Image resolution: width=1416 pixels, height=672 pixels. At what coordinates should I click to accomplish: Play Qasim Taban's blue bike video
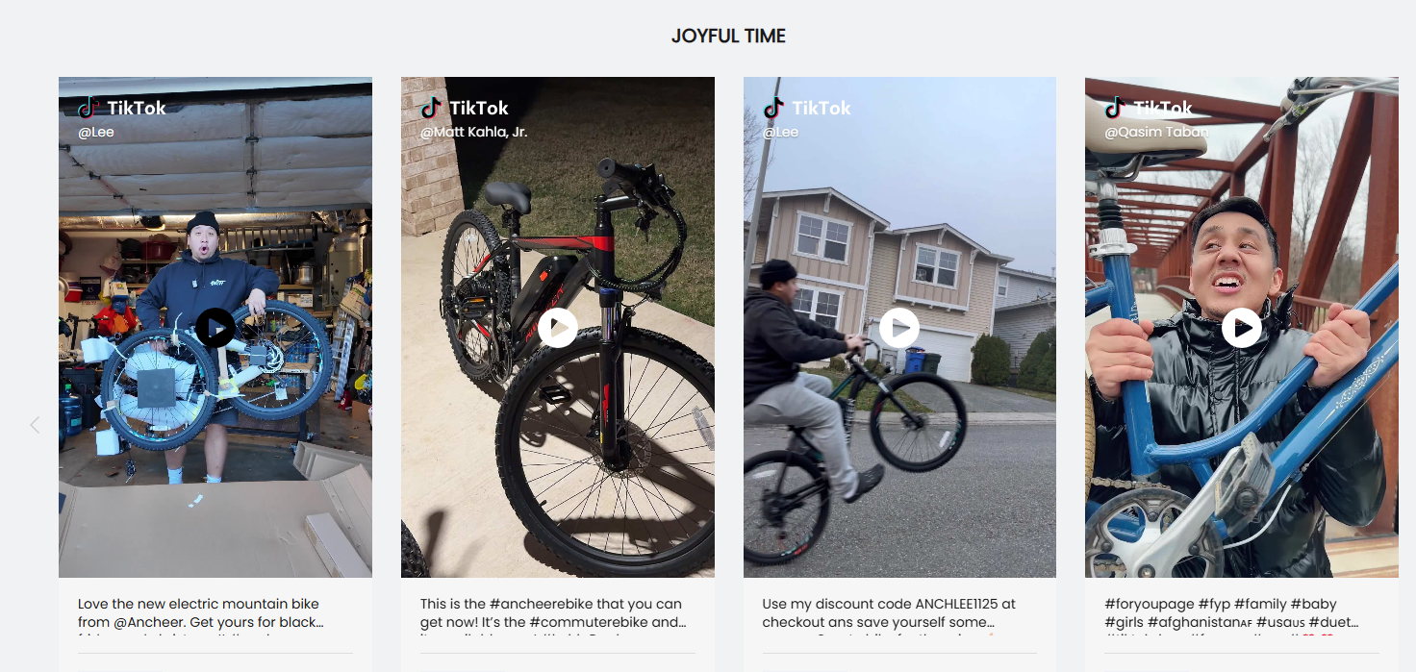coord(1242,328)
